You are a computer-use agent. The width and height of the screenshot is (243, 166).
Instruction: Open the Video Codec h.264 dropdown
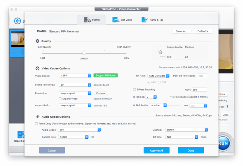click(75, 76)
